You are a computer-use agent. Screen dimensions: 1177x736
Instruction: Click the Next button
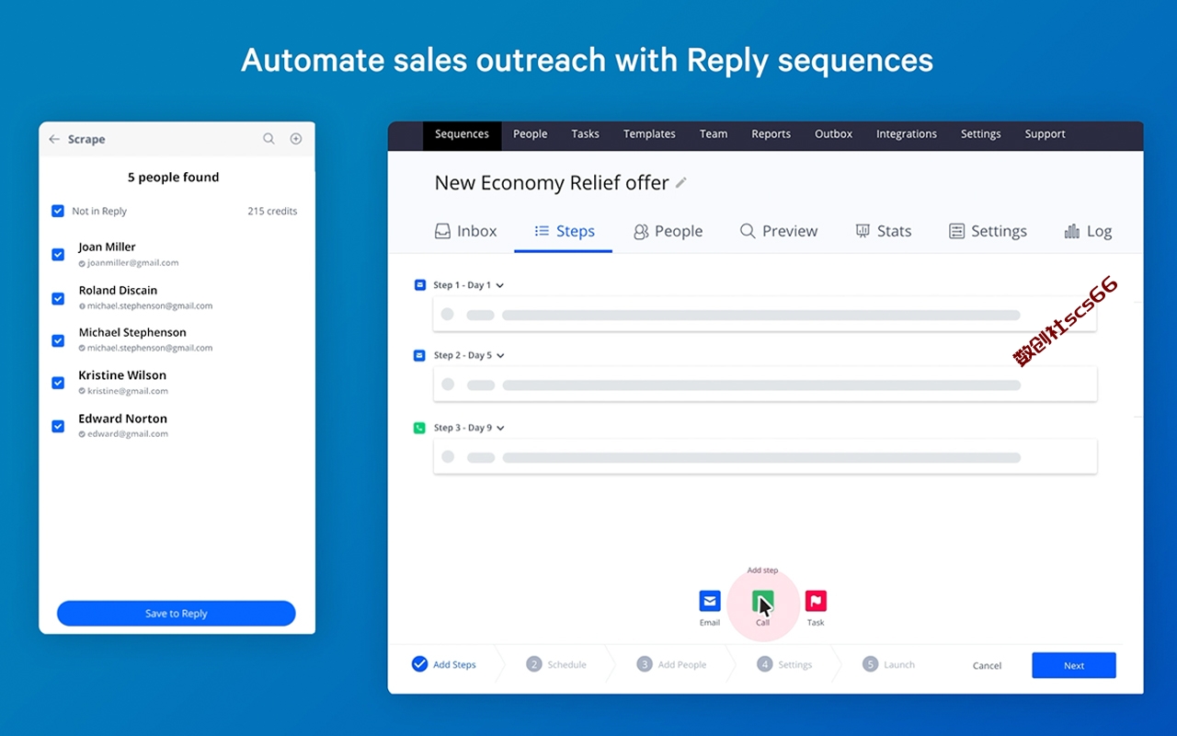pyautogui.click(x=1074, y=665)
